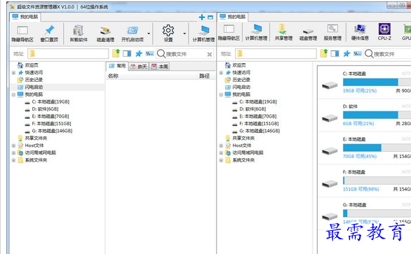Click the W document icon in right pane
The image size is (411, 254).
point(358,54)
